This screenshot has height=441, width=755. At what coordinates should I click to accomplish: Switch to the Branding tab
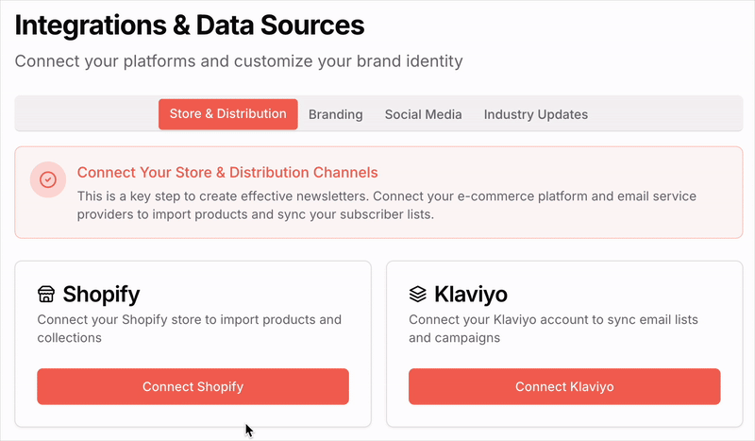tap(336, 114)
